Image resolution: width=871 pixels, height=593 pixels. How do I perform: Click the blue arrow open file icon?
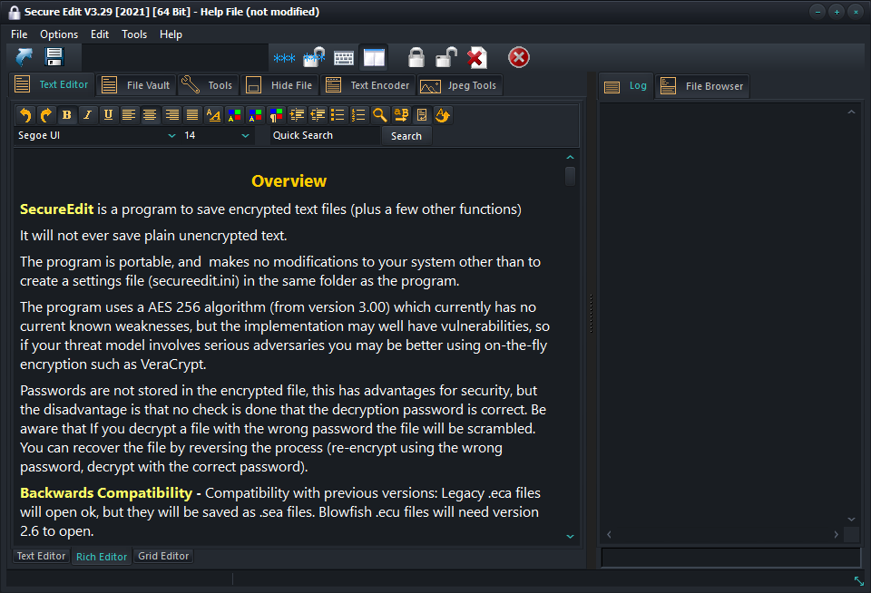[x=24, y=57]
